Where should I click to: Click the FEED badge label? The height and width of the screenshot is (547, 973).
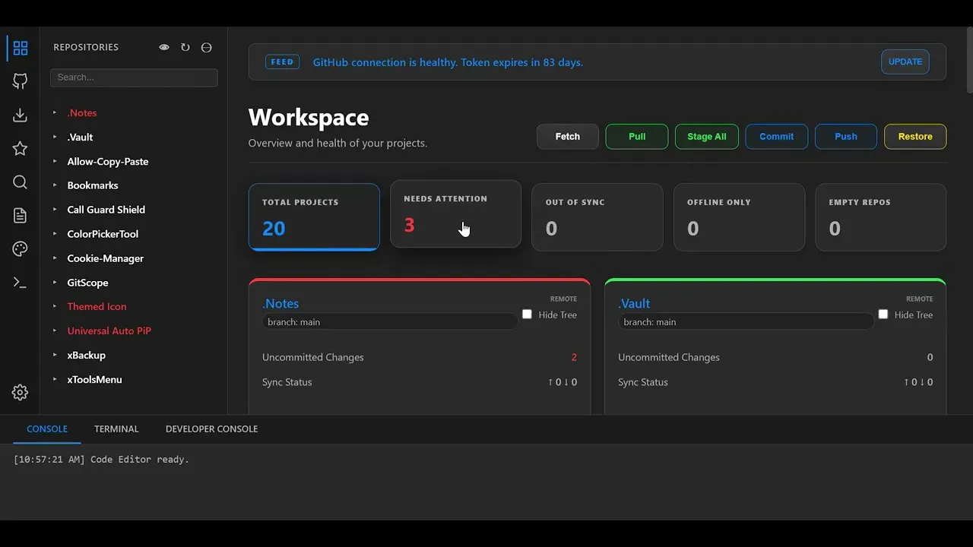click(x=282, y=62)
